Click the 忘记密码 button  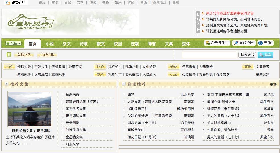click(47, 55)
